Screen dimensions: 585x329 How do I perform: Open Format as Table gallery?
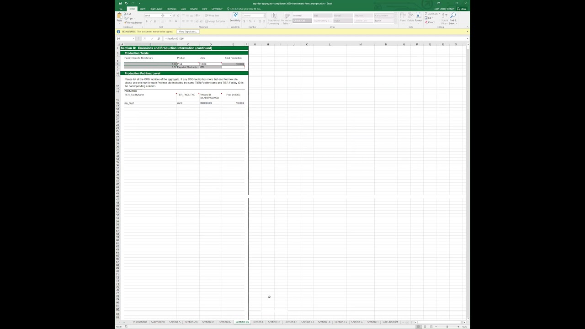point(286,18)
